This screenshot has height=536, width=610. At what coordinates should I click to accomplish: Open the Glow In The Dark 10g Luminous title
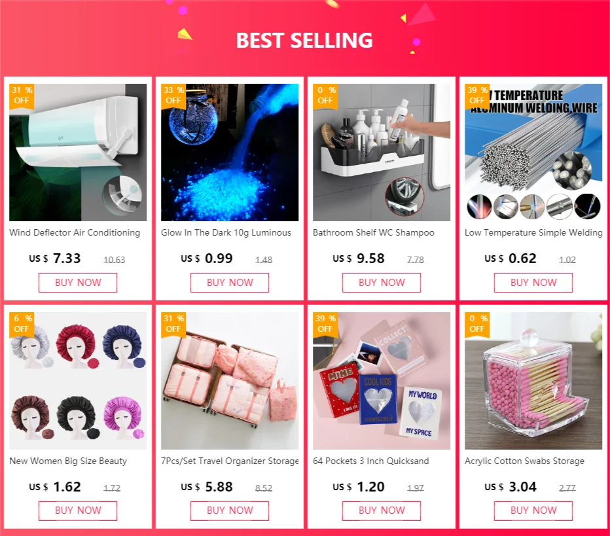(x=226, y=232)
